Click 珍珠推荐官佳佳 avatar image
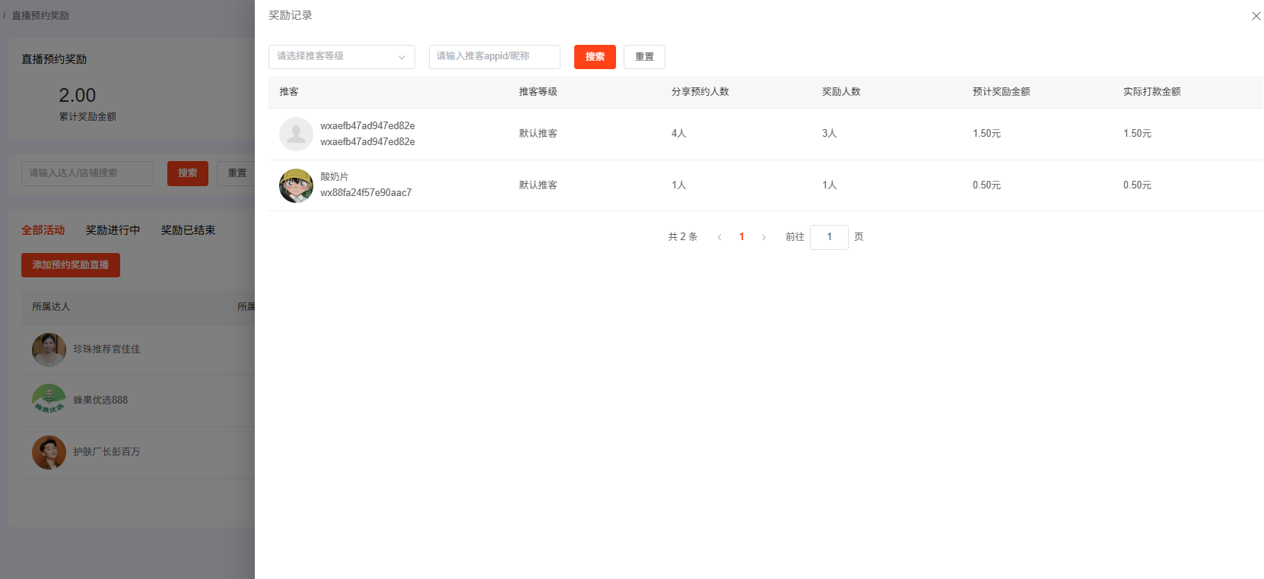 pyautogui.click(x=49, y=350)
